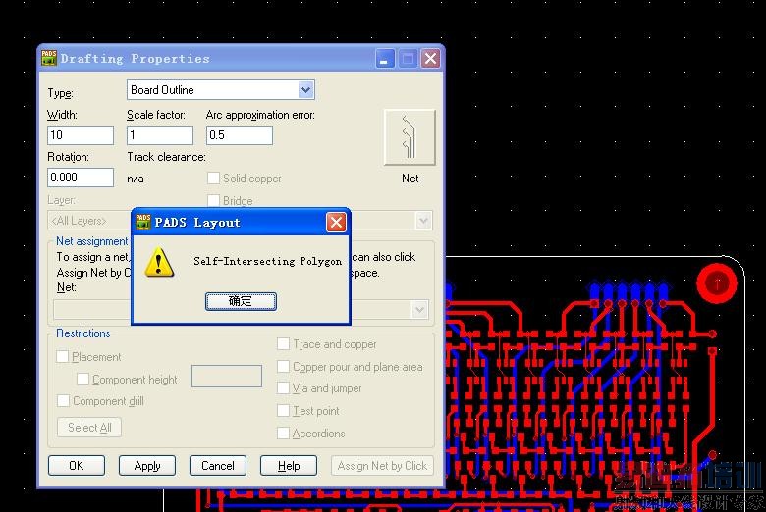766x512 pixels.
Task: Click the Rotation input field
Action: pos(81,178)
